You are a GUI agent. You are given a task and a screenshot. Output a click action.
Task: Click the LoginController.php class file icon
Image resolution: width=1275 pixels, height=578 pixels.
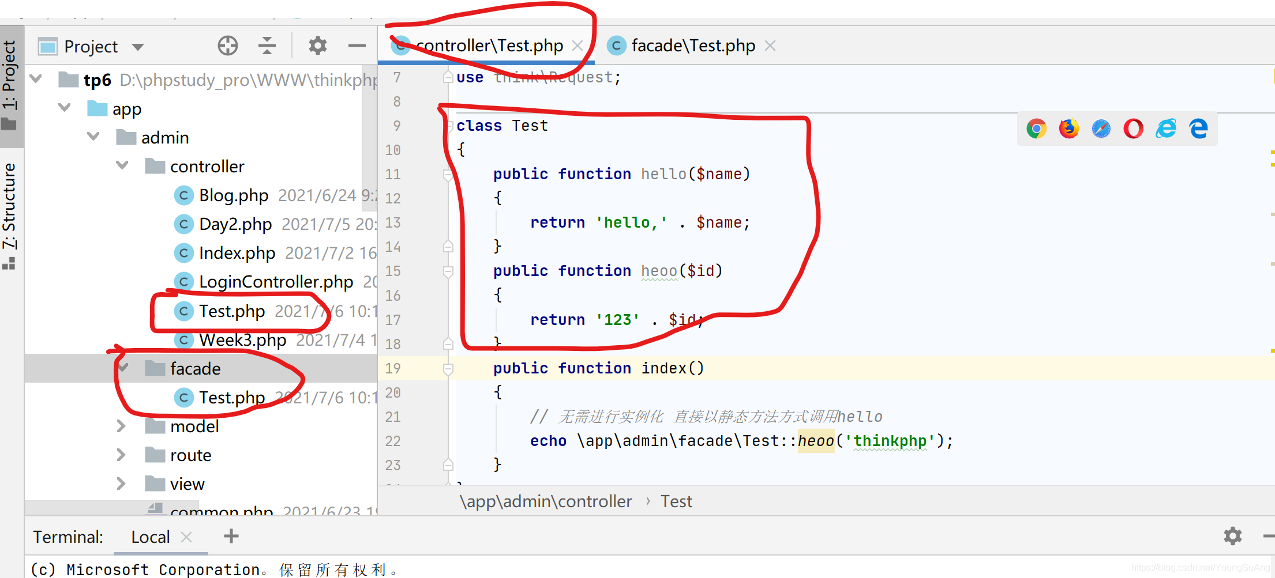click(183, 282)
